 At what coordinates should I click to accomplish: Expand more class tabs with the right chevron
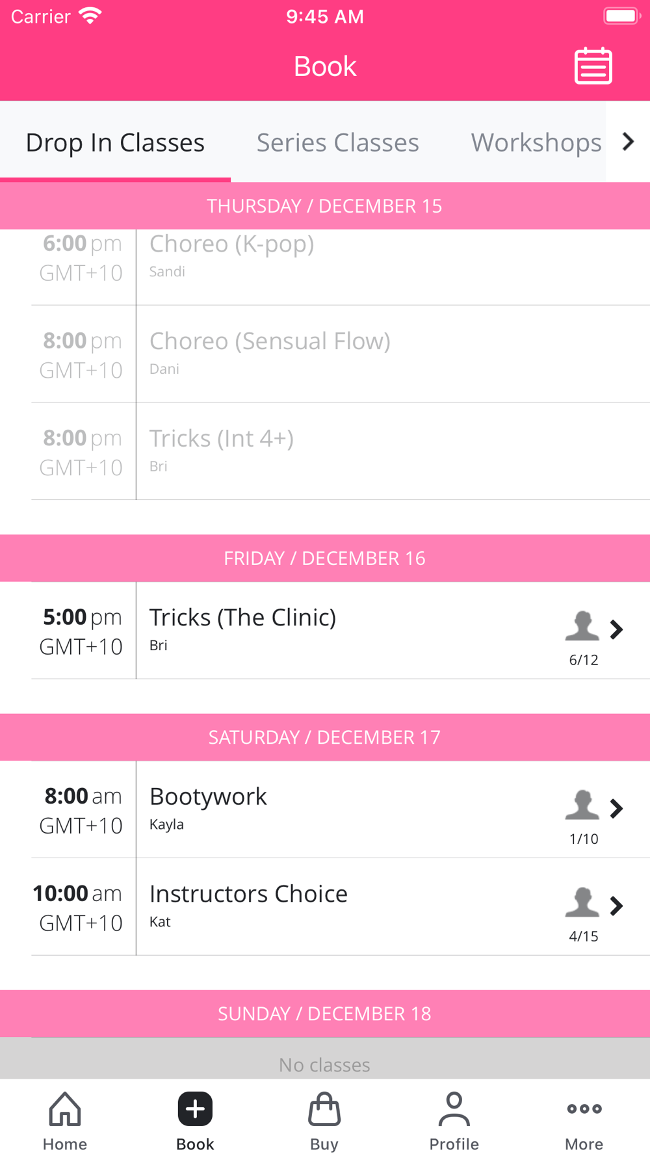pyautogui.click(x=628, y=142)
